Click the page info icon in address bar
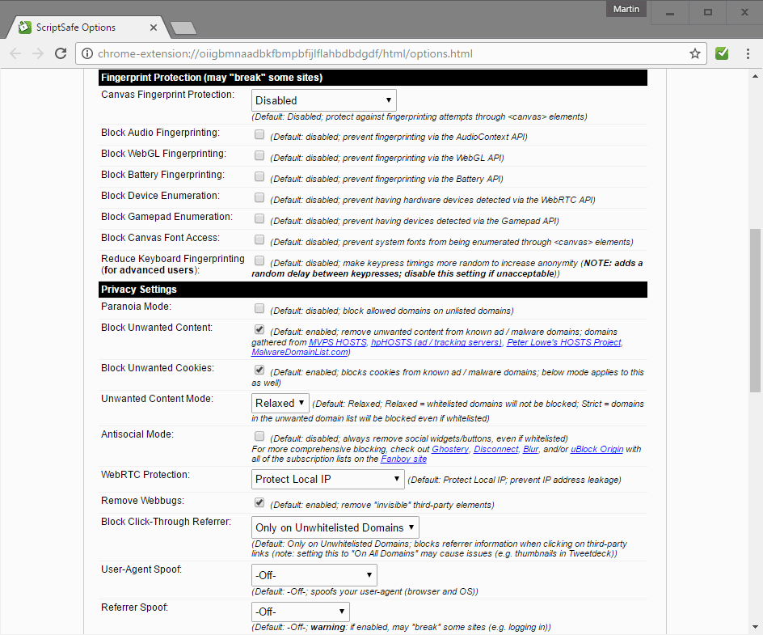Image resolution: width=763 pixels, height=635 pixels. (86, 53)
